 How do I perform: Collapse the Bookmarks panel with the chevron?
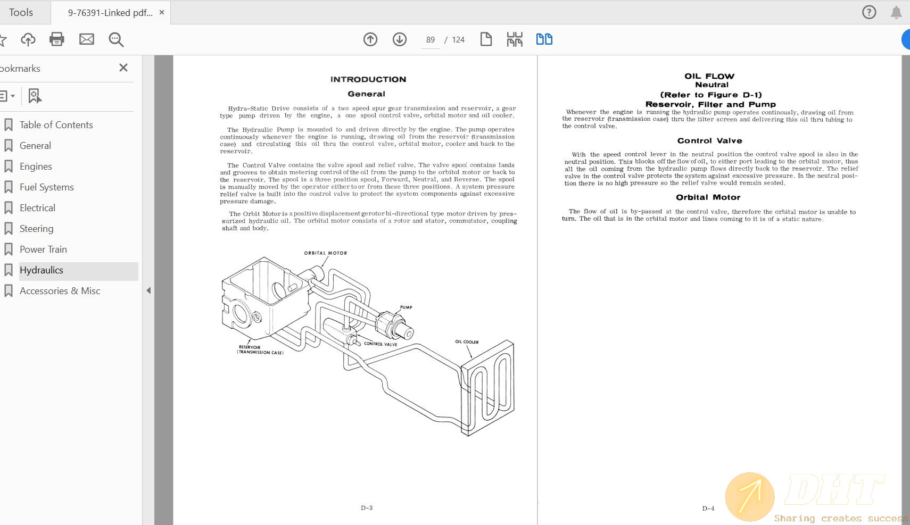click(x=149, y=290)
